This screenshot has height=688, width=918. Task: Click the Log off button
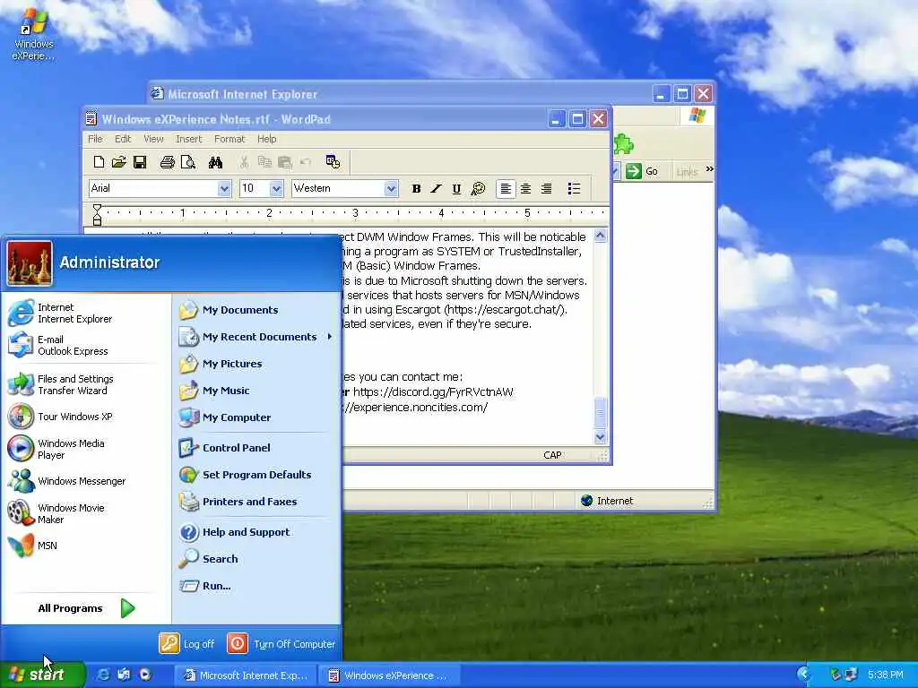pyautogui.click(x=187, y=644)
